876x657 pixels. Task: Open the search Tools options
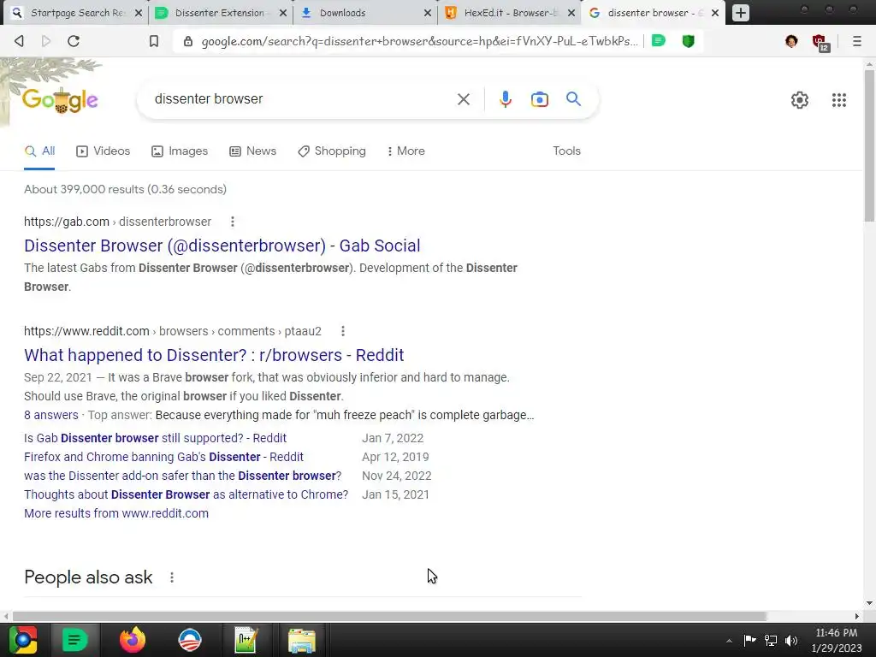pos(566,151)
